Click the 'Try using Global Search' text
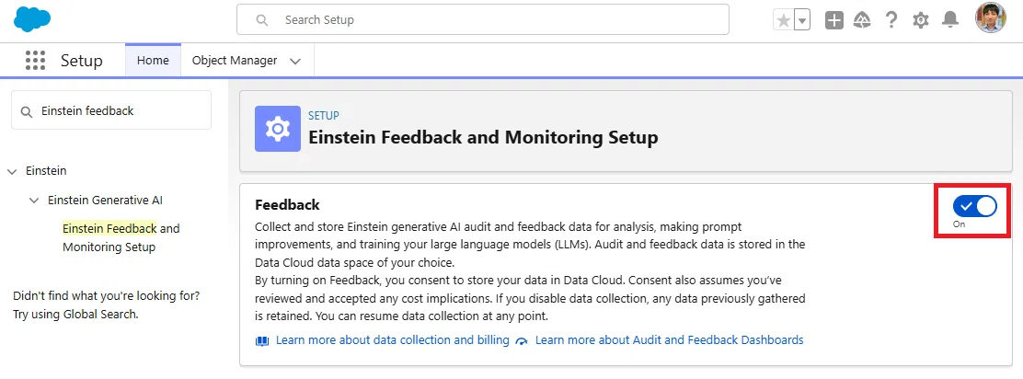The image size is (1023, 379). [x=75, y=314]
